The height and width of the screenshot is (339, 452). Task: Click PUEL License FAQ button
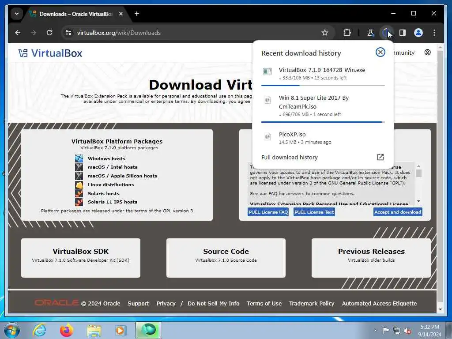[268, 212]
